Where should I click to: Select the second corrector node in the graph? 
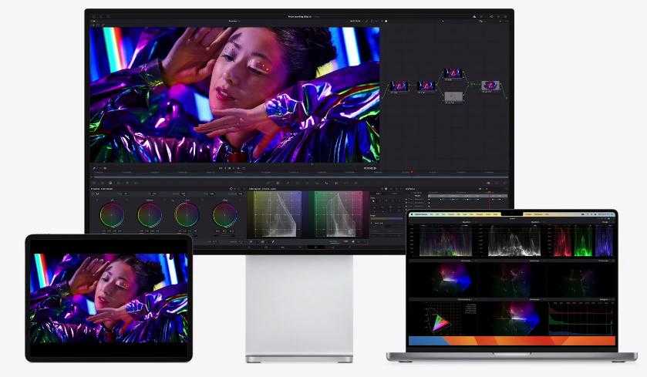click(x=426, y=86)
